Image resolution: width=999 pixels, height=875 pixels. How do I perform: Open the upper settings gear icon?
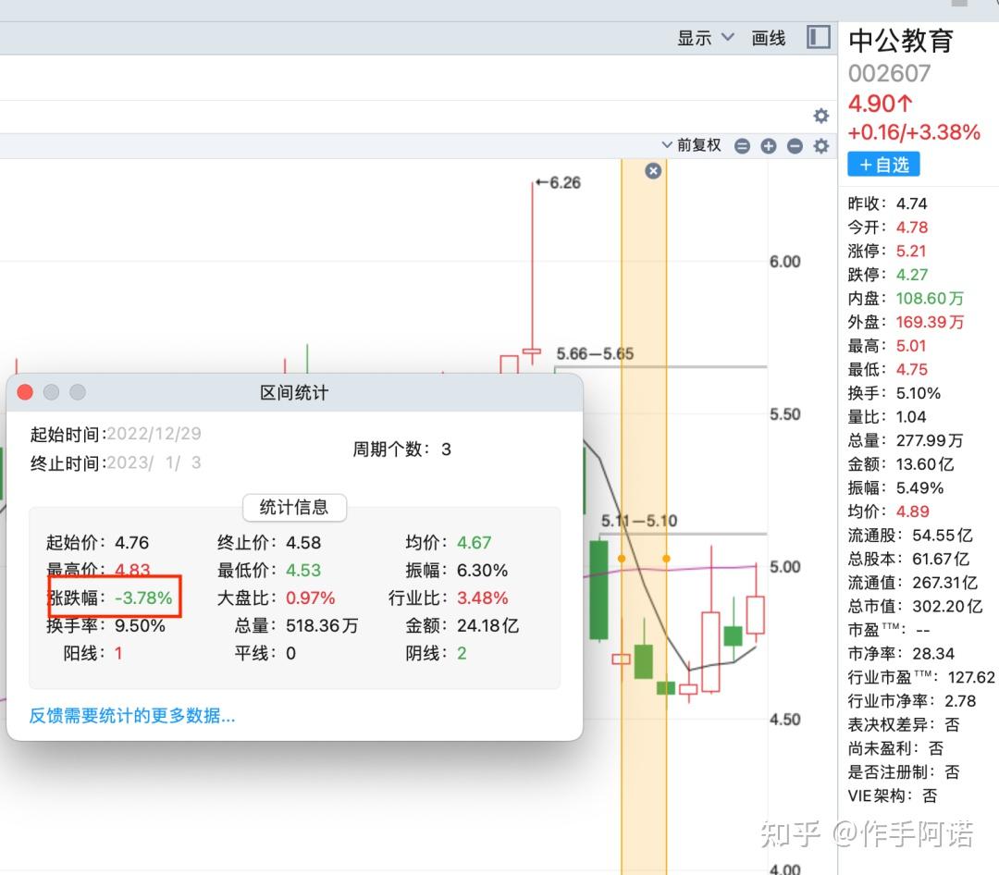click(821, 116)
